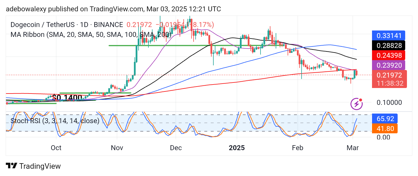Click the orange 41.80 Stoch RSI label

[385, 128]
